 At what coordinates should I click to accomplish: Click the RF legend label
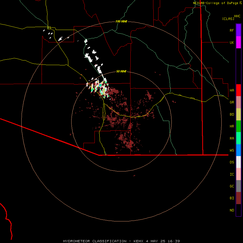[x=232, y=30]
